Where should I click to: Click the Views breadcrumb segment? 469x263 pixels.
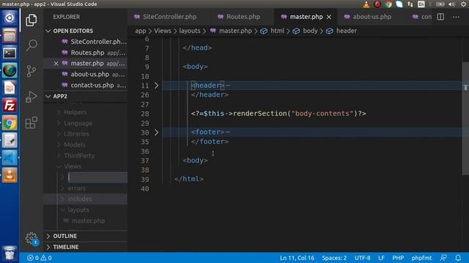click(x=163, y=31)
